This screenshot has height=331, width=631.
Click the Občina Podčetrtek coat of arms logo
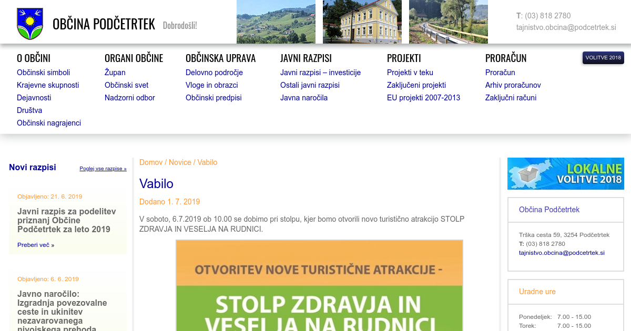coord(30,24)
